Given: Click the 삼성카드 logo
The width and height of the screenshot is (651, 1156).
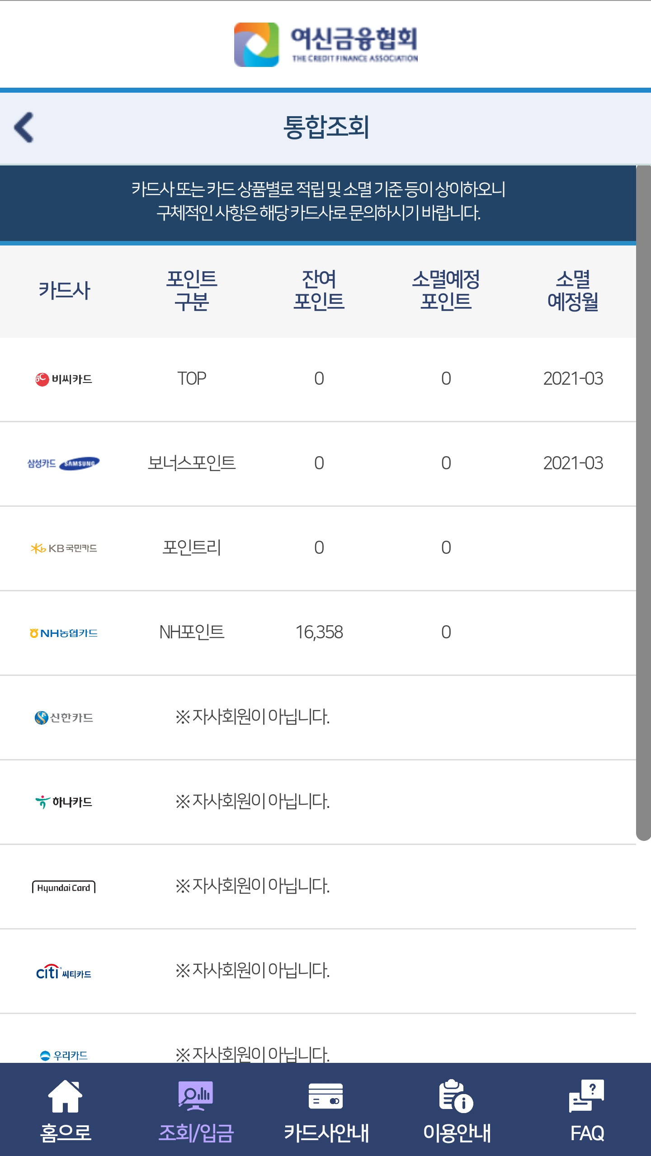Looking at the screenshot, I should 64,463.
